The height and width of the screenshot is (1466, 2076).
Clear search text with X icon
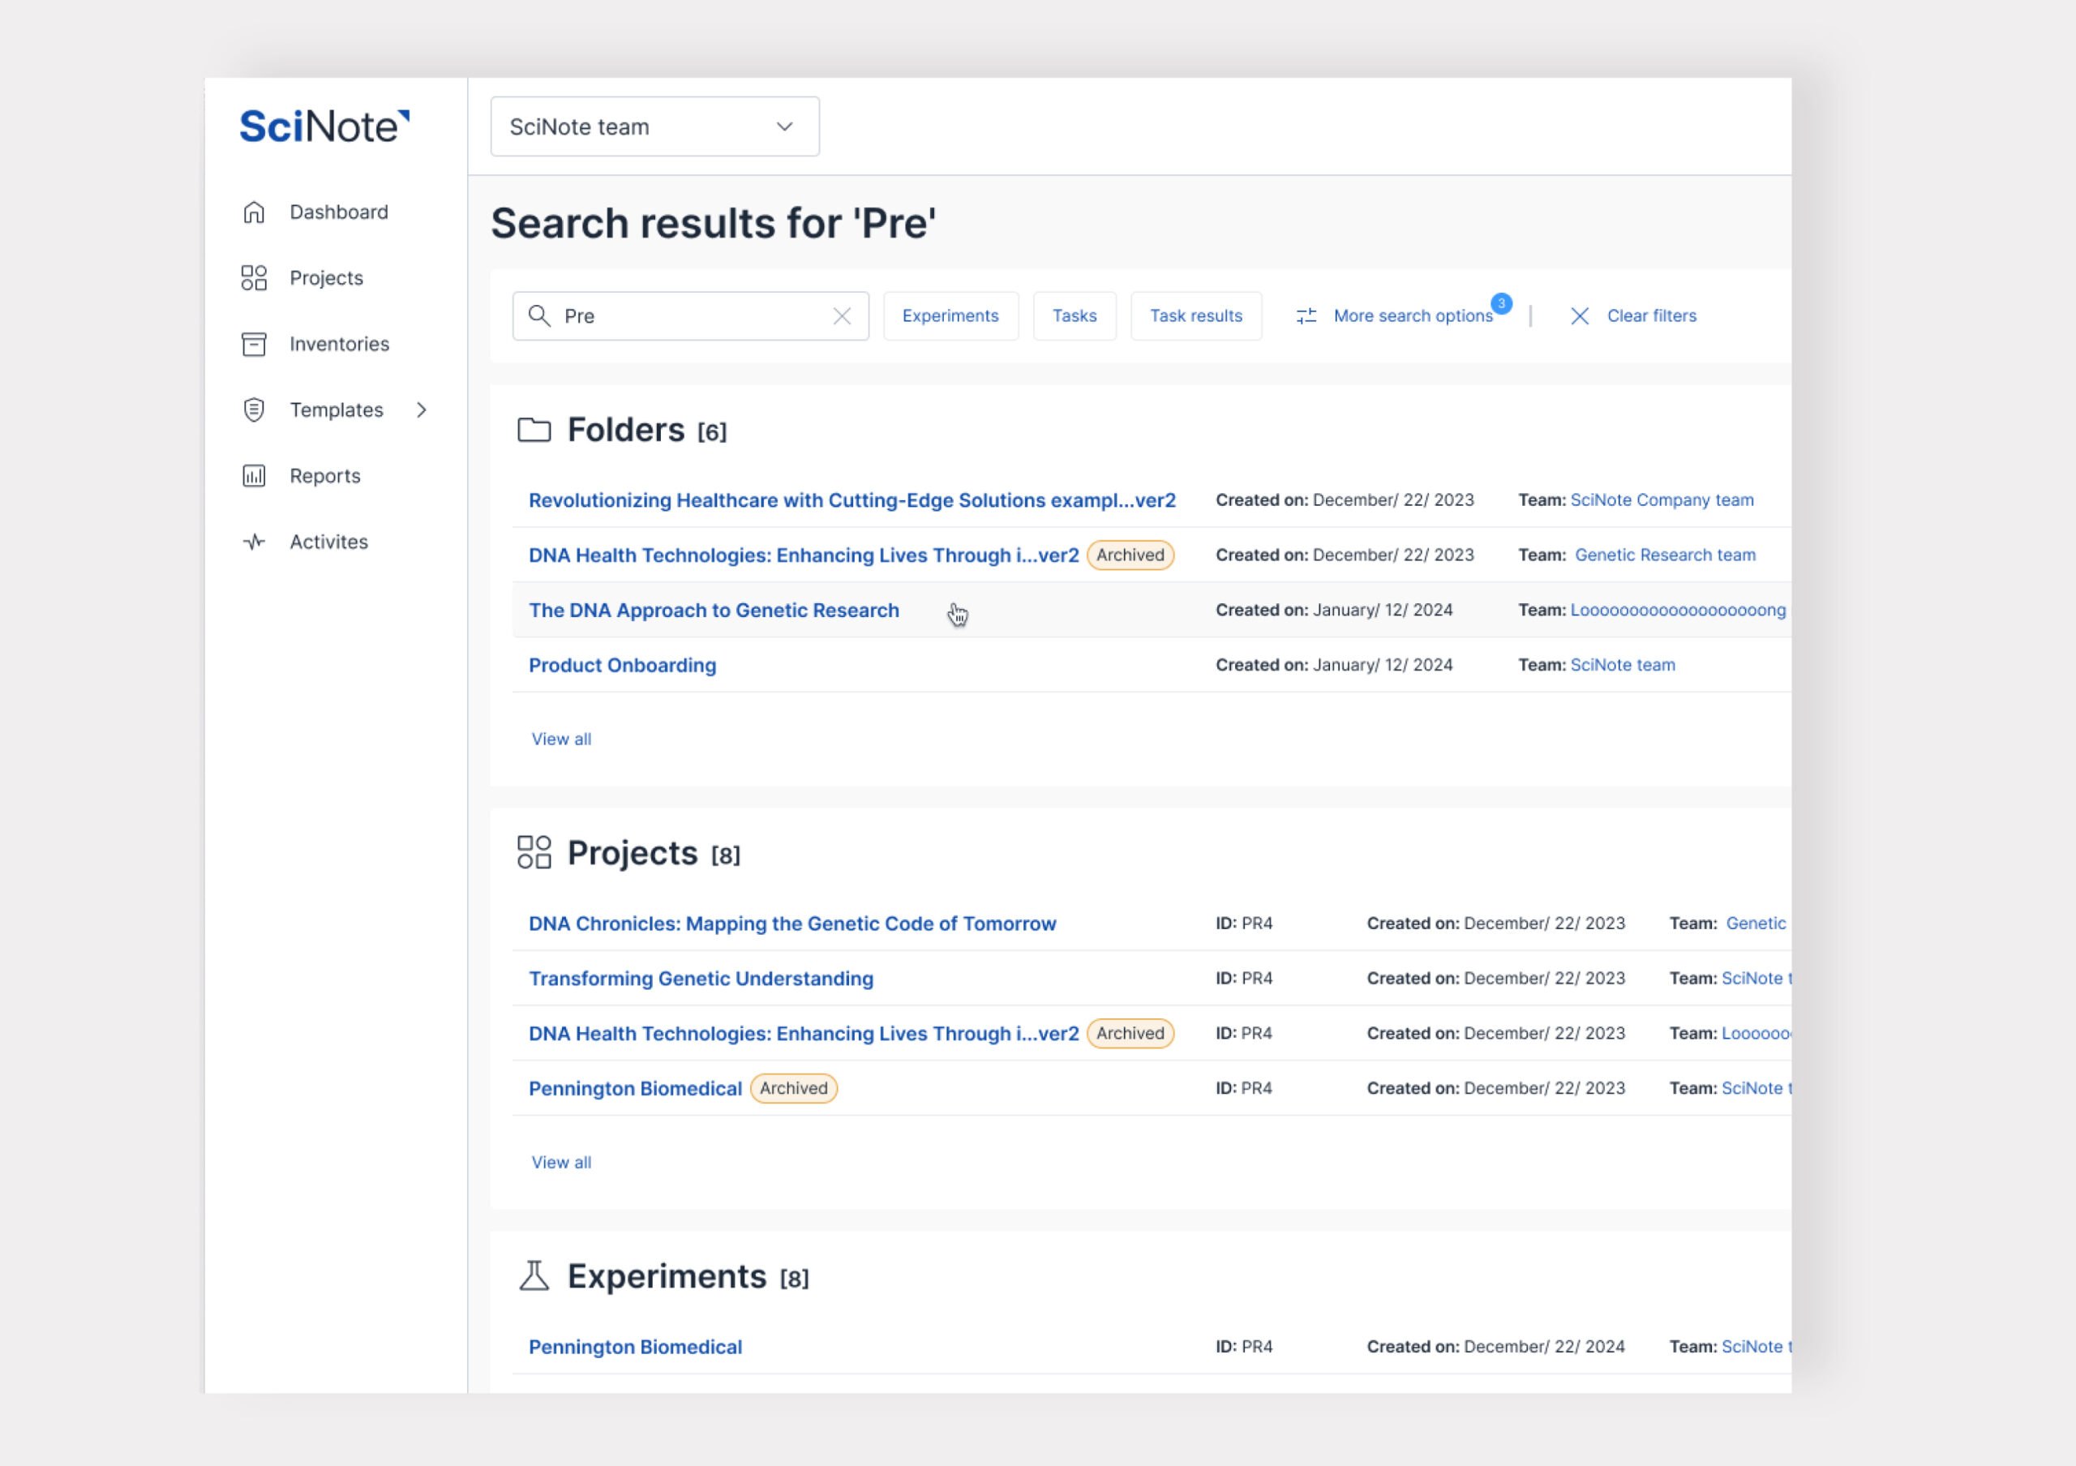click(x=842, y=315)
